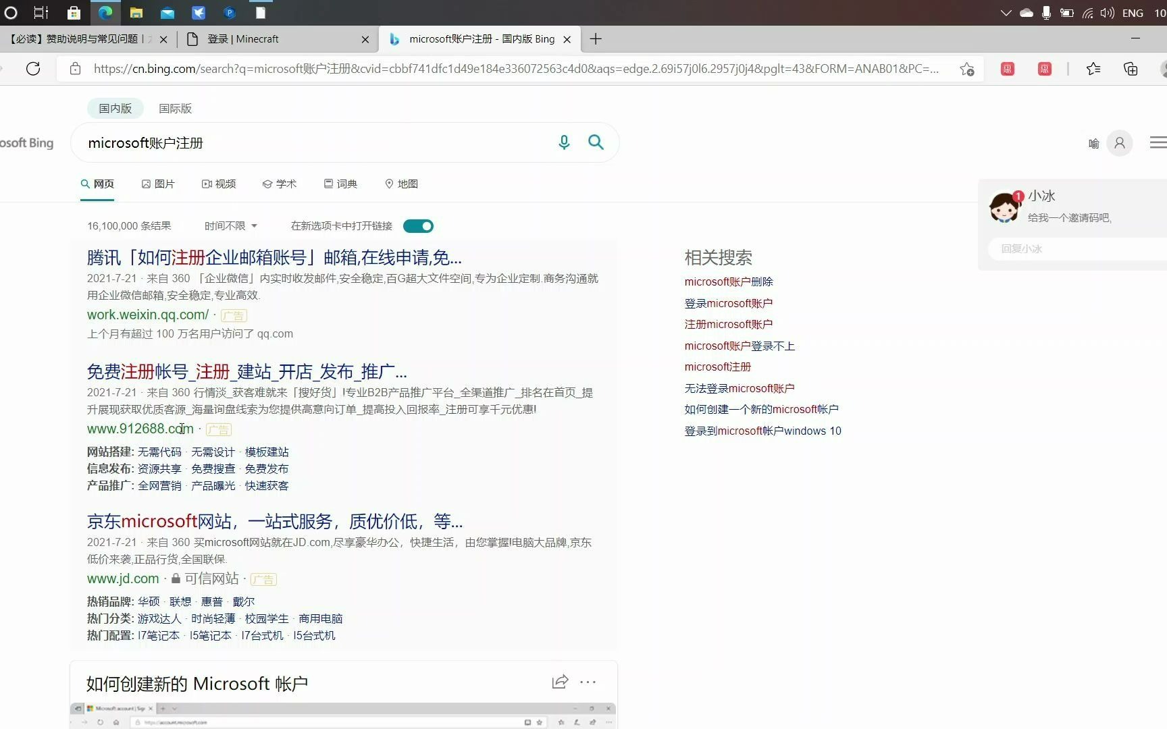Open 京东microsoft网站 result link

[x=275, y=521]
